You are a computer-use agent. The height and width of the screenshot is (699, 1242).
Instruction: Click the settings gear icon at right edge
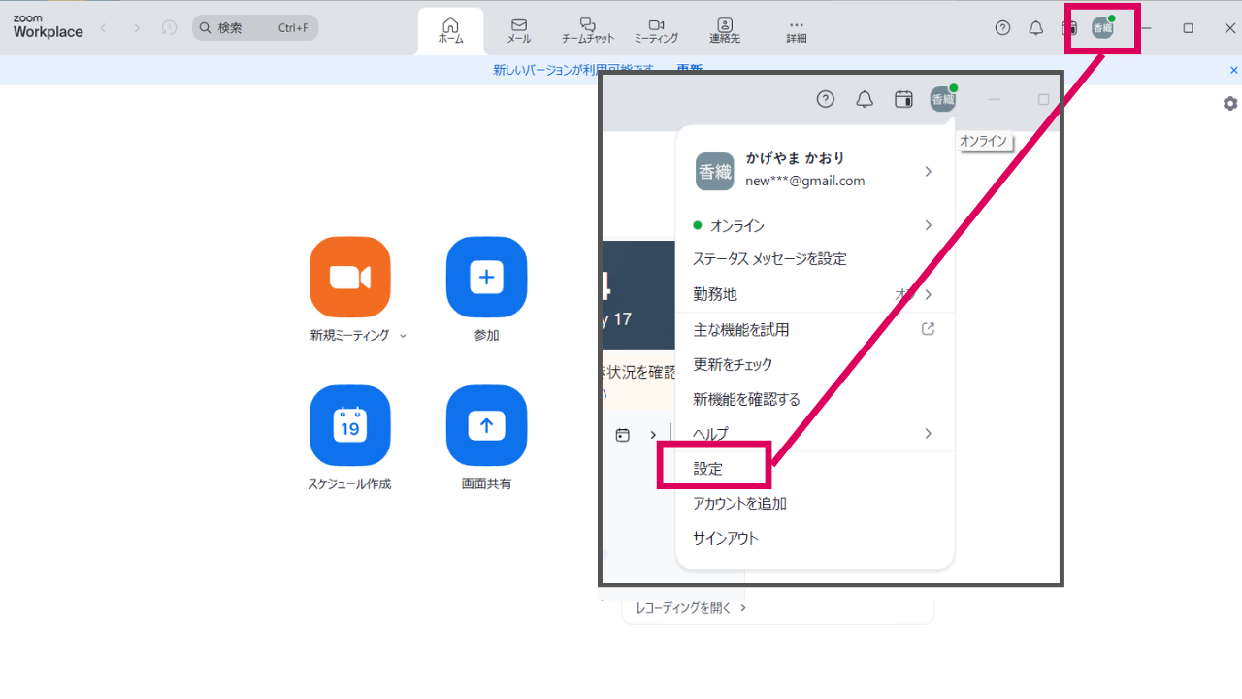[x=1230, y=104]
